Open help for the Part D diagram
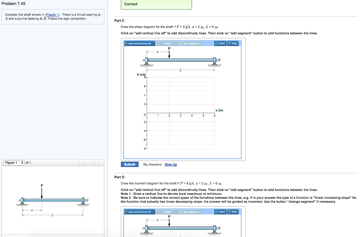This screenshot has height=237, width=362. point(233,212)
